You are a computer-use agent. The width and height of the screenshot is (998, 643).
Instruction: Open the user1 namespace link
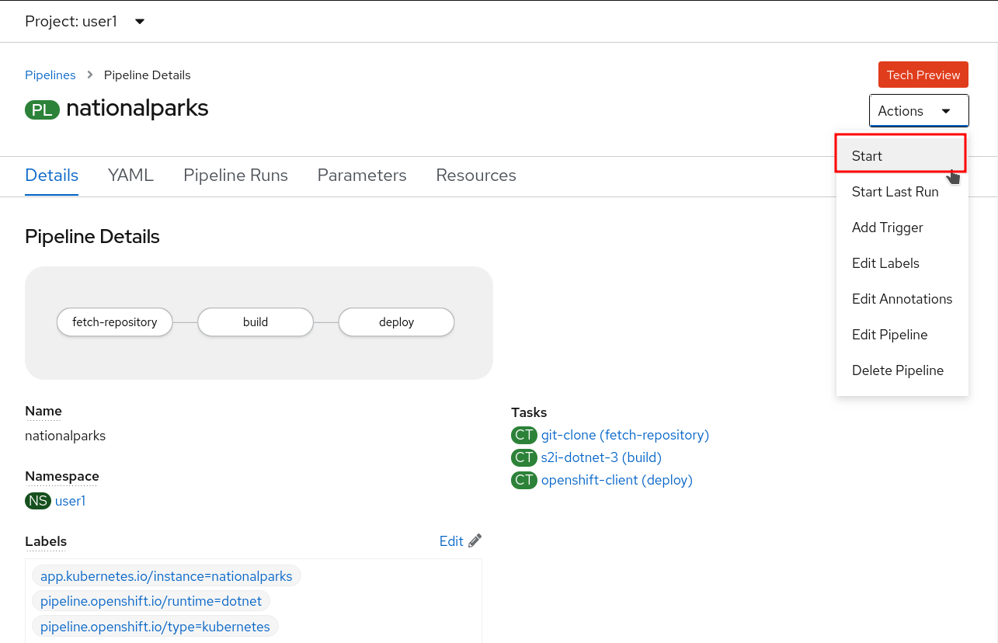(70, 501)
